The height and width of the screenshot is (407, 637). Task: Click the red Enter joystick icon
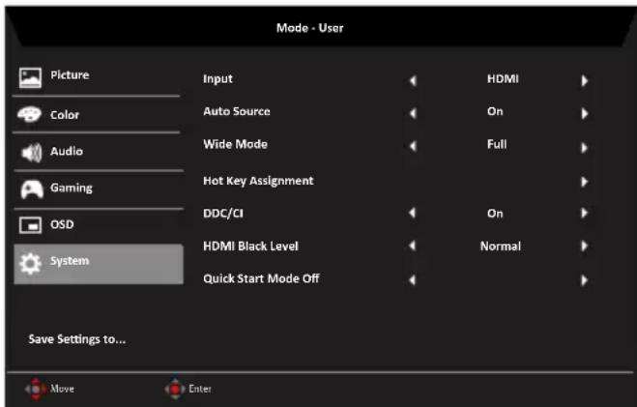pyautogui.click(x=175, y=390)
